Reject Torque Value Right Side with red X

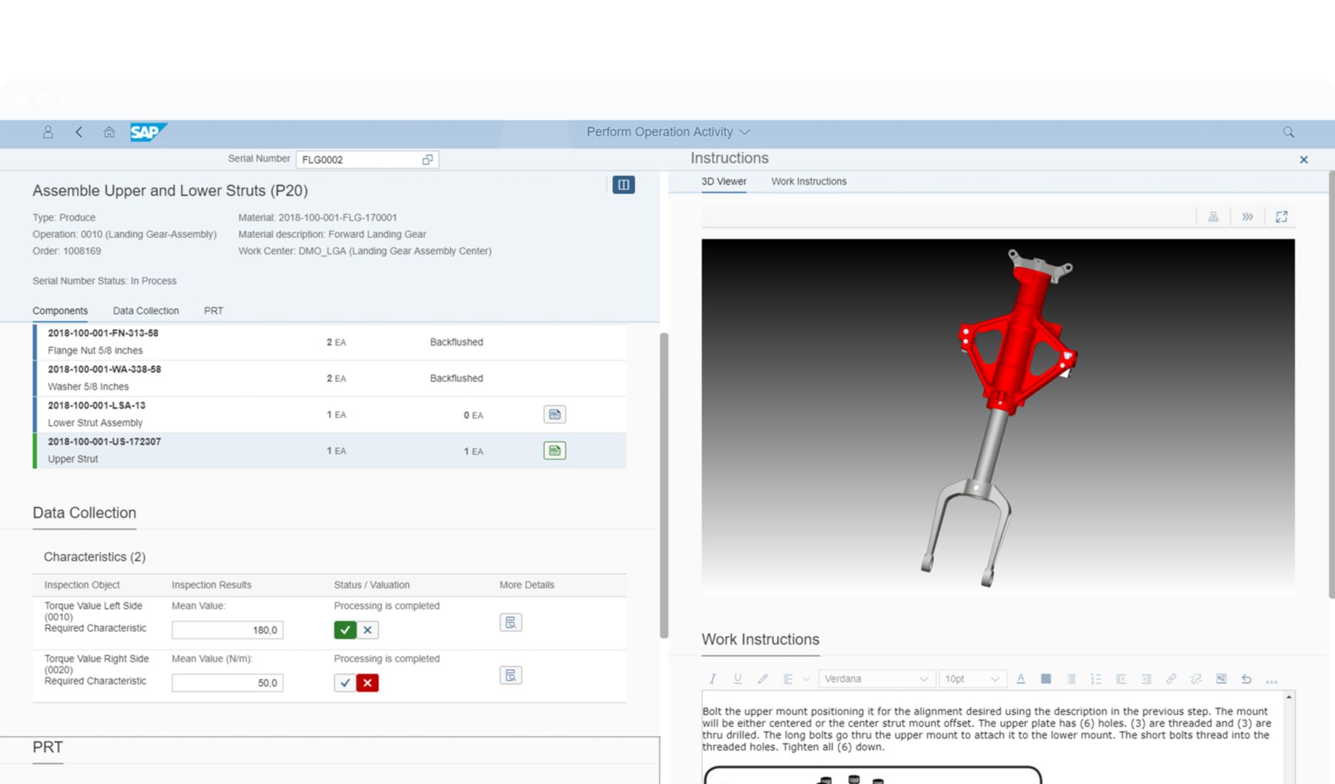[367, 683]
